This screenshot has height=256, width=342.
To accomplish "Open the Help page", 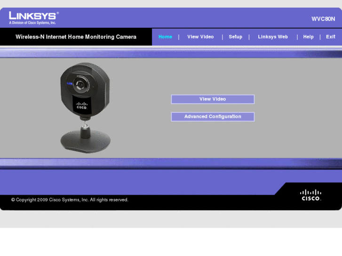I will (308, 37).
